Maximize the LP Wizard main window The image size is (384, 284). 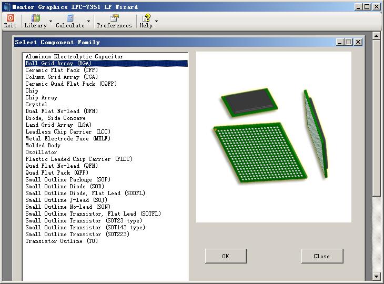(367, 7)
